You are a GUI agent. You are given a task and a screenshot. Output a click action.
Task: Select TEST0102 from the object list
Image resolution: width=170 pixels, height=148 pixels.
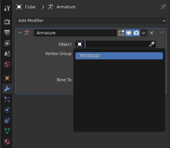(119, 56)
